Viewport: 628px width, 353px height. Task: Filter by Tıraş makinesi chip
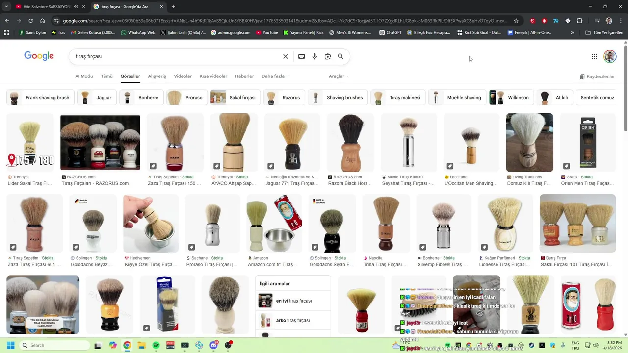pos(398,98)
